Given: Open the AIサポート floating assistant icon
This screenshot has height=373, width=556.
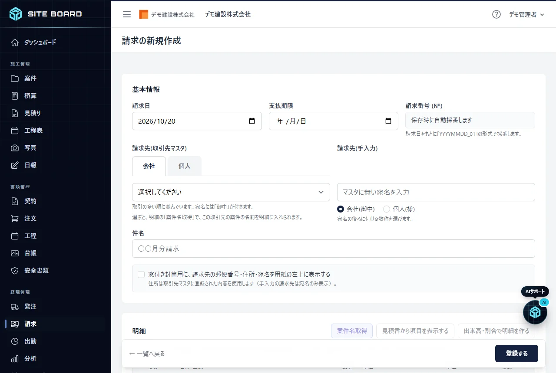Looking at the screenshot, I should point(535,312).
